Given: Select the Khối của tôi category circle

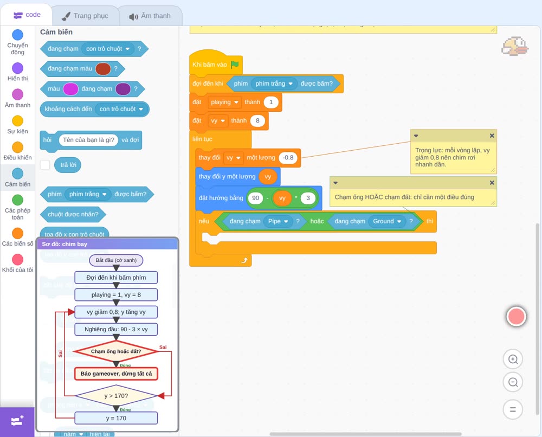Looking at the screenshot, I should pyautogui.click(x=18, y=259).
